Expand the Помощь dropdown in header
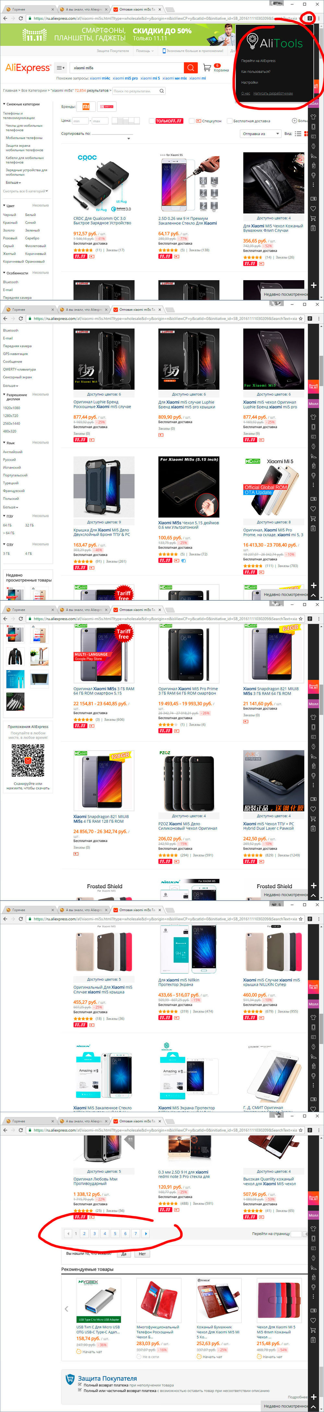The height and width of the screenshot is (1412, 324). point(144,50)
